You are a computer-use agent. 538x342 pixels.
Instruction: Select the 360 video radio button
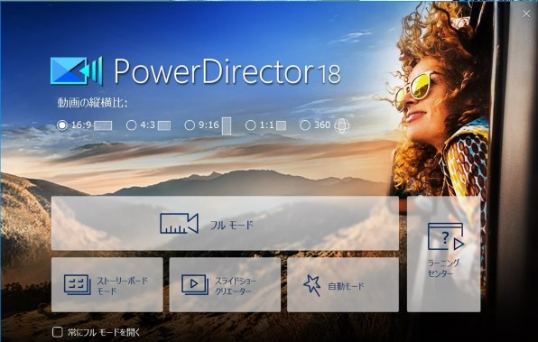305,125
